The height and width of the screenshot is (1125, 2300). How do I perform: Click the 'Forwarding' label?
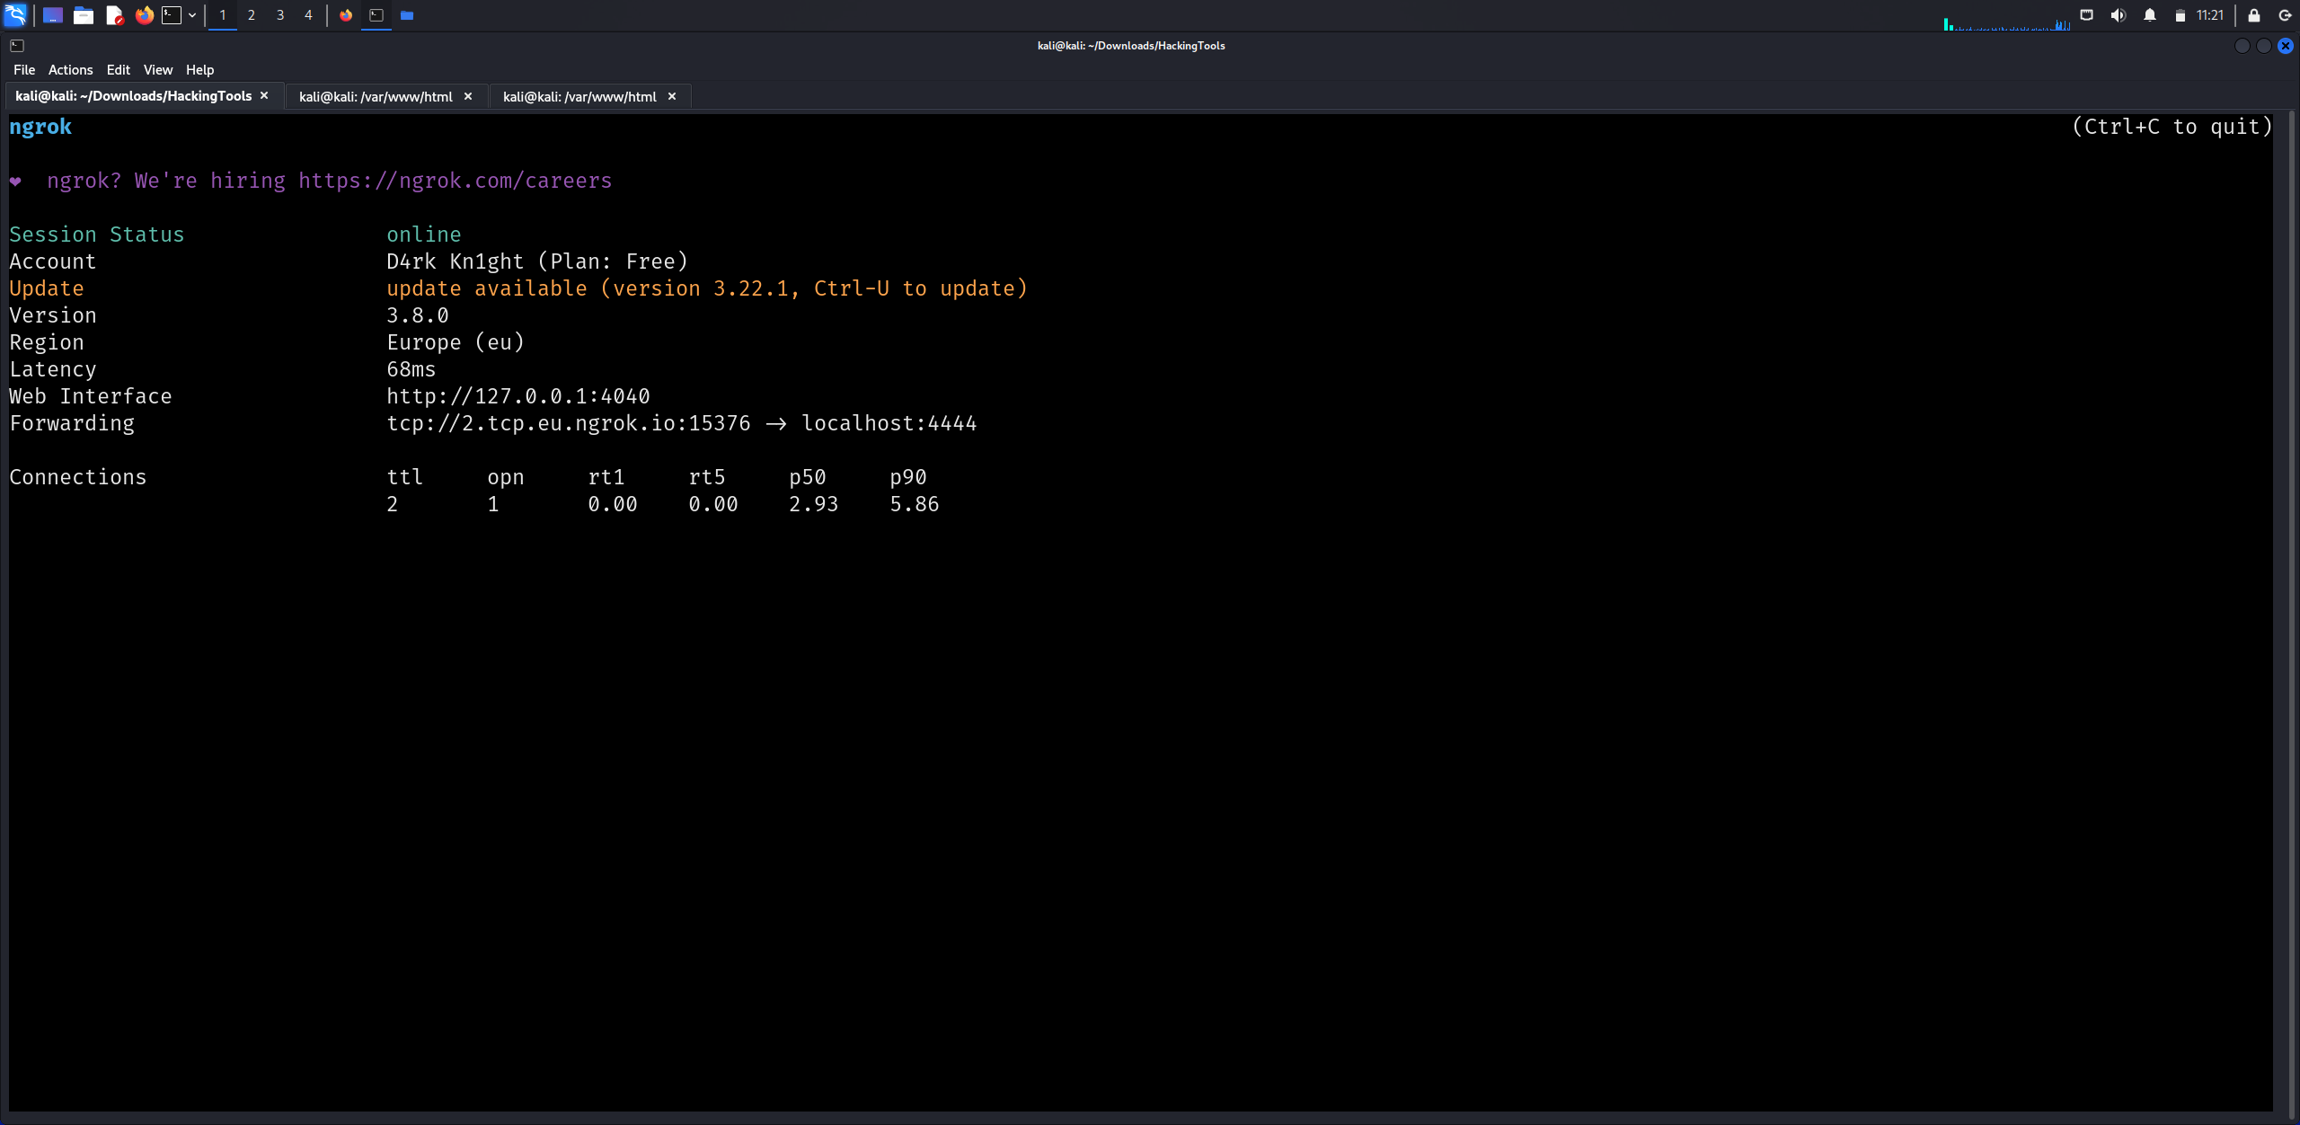[72, 423]
